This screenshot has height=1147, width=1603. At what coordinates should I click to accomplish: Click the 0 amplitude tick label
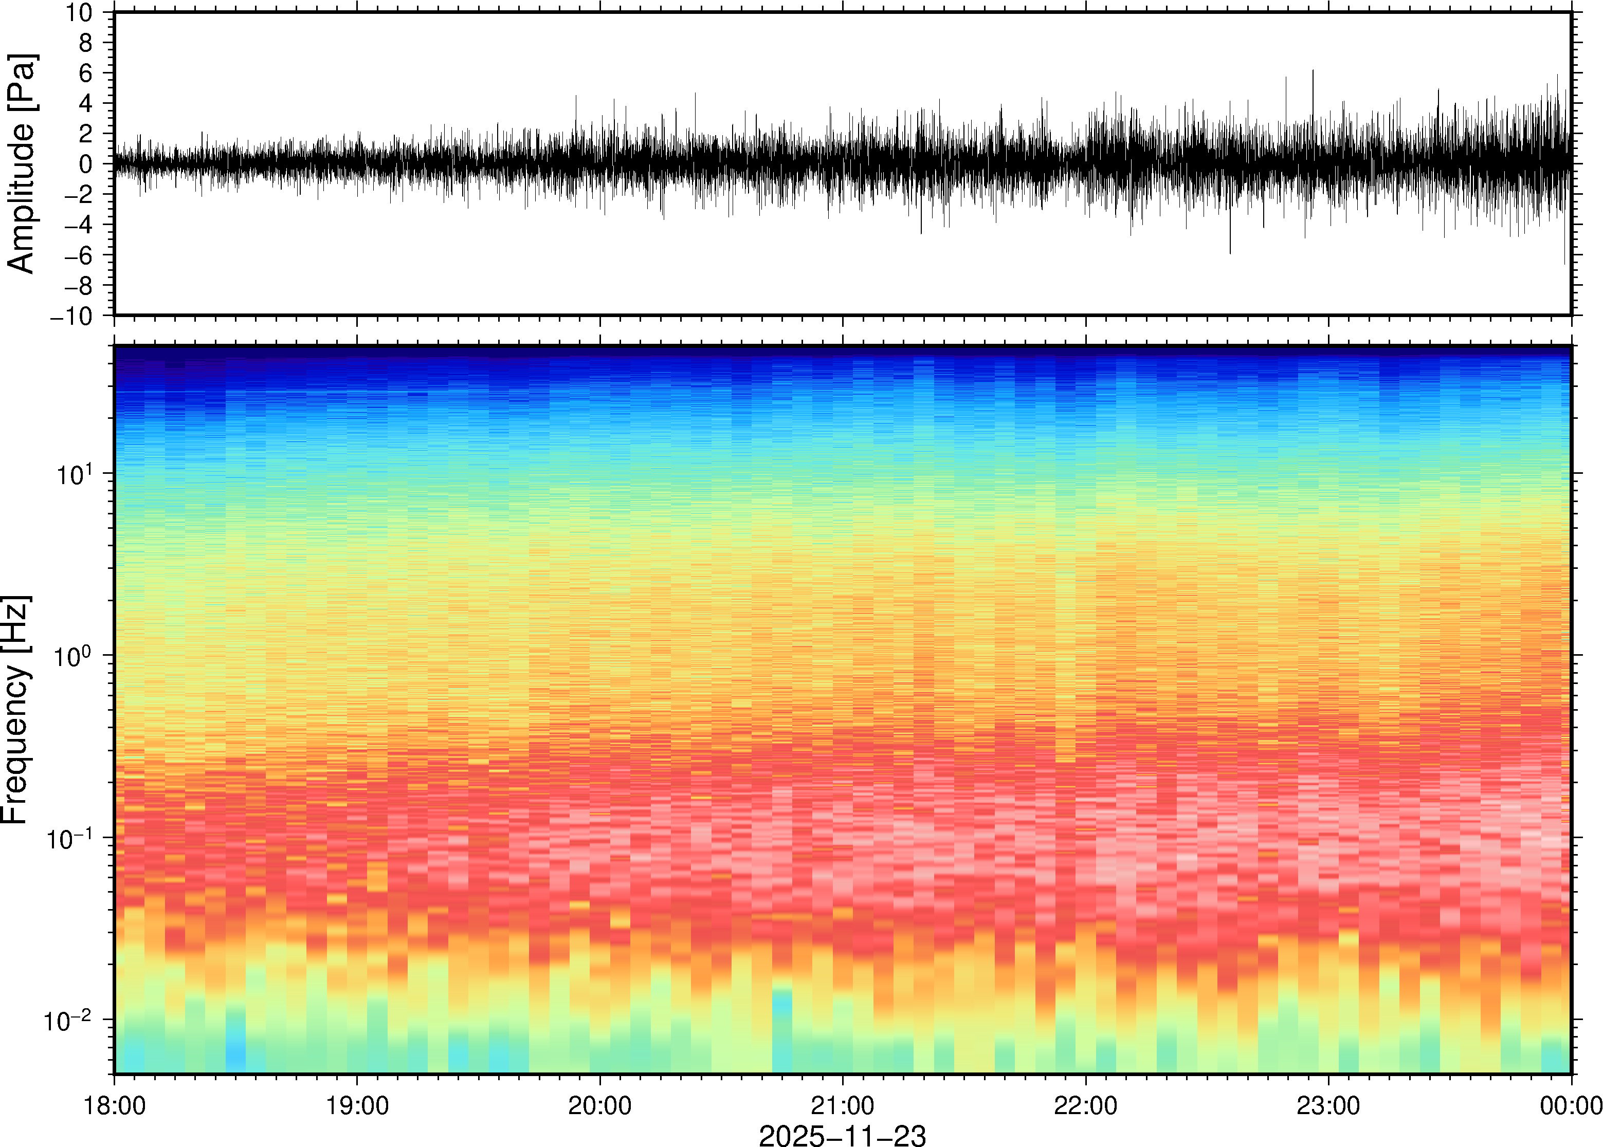point(86,164)
